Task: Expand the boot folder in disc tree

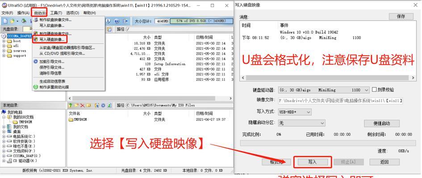Action: [x=4, y=41]
